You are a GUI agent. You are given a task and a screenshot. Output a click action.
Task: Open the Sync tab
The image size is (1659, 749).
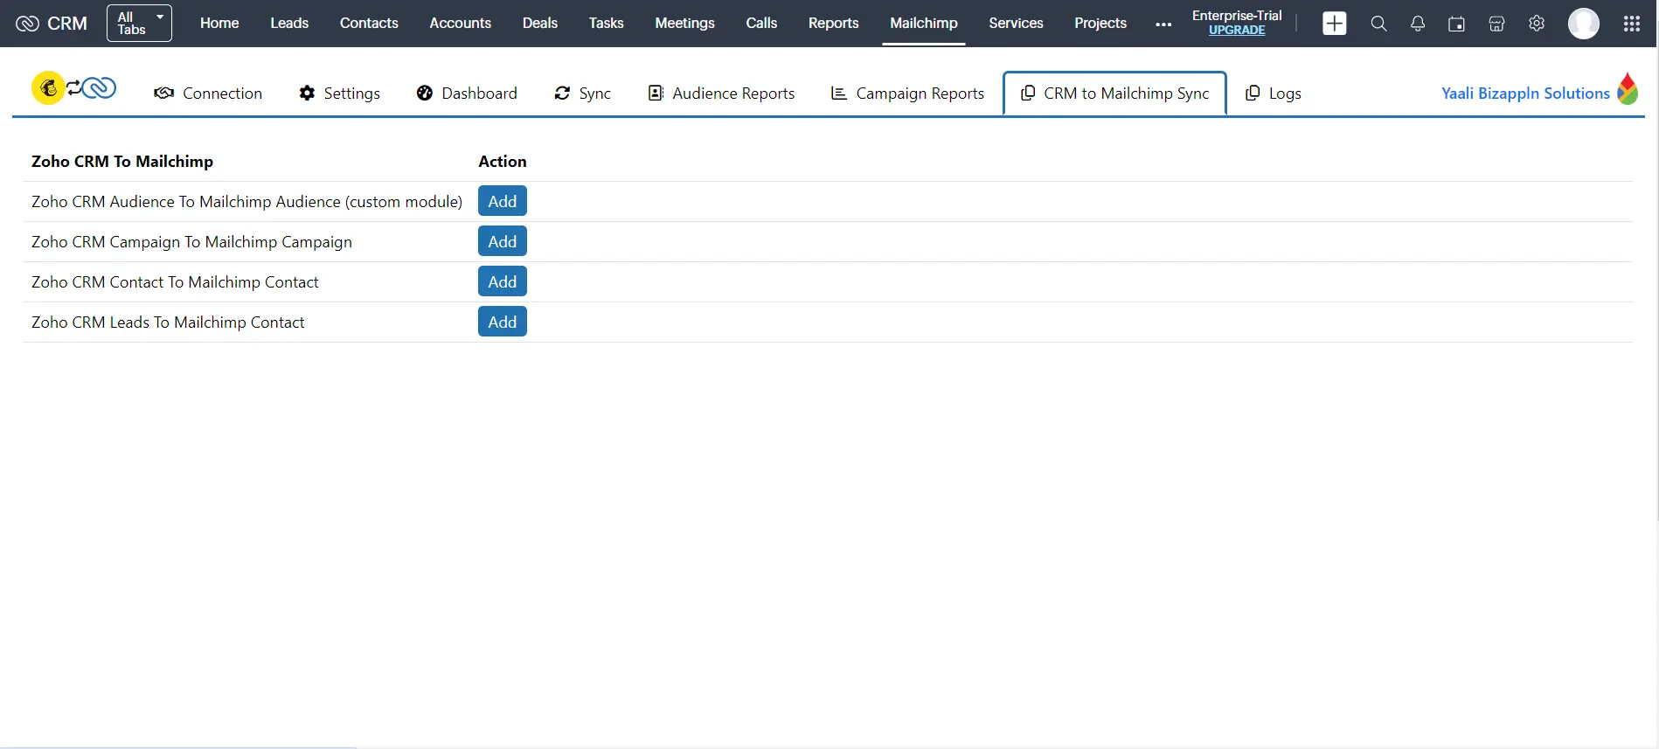click(x=582, y=94)
